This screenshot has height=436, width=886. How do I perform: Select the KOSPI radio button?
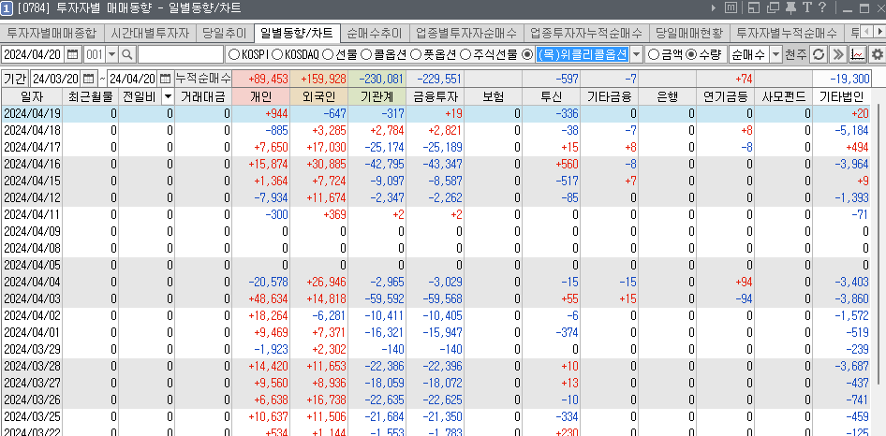coord(234,54)
